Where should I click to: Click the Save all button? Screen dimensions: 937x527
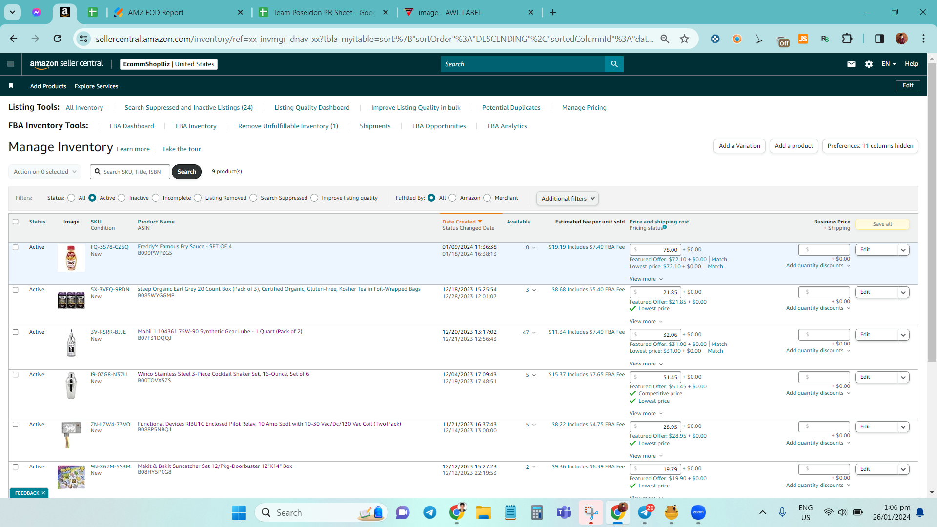[x=882, y=224]
